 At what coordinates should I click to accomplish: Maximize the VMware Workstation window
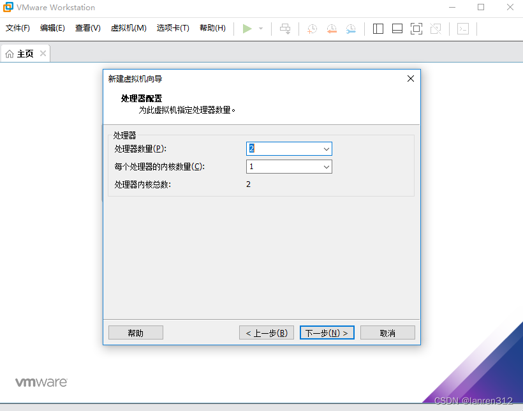[x=481, y=8]
